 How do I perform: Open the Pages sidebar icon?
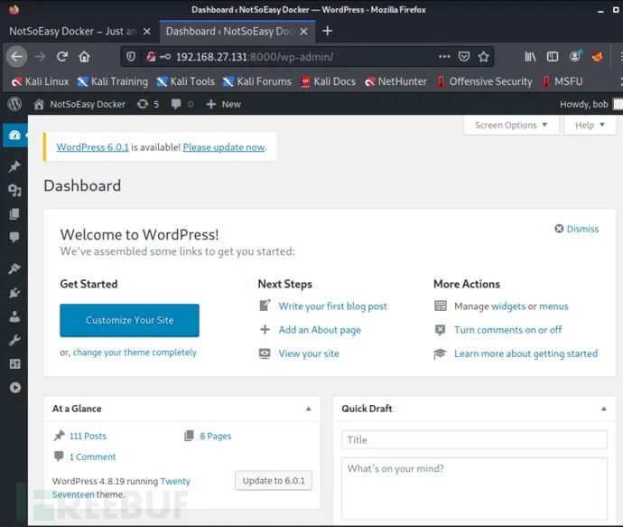tap(14, 214)
